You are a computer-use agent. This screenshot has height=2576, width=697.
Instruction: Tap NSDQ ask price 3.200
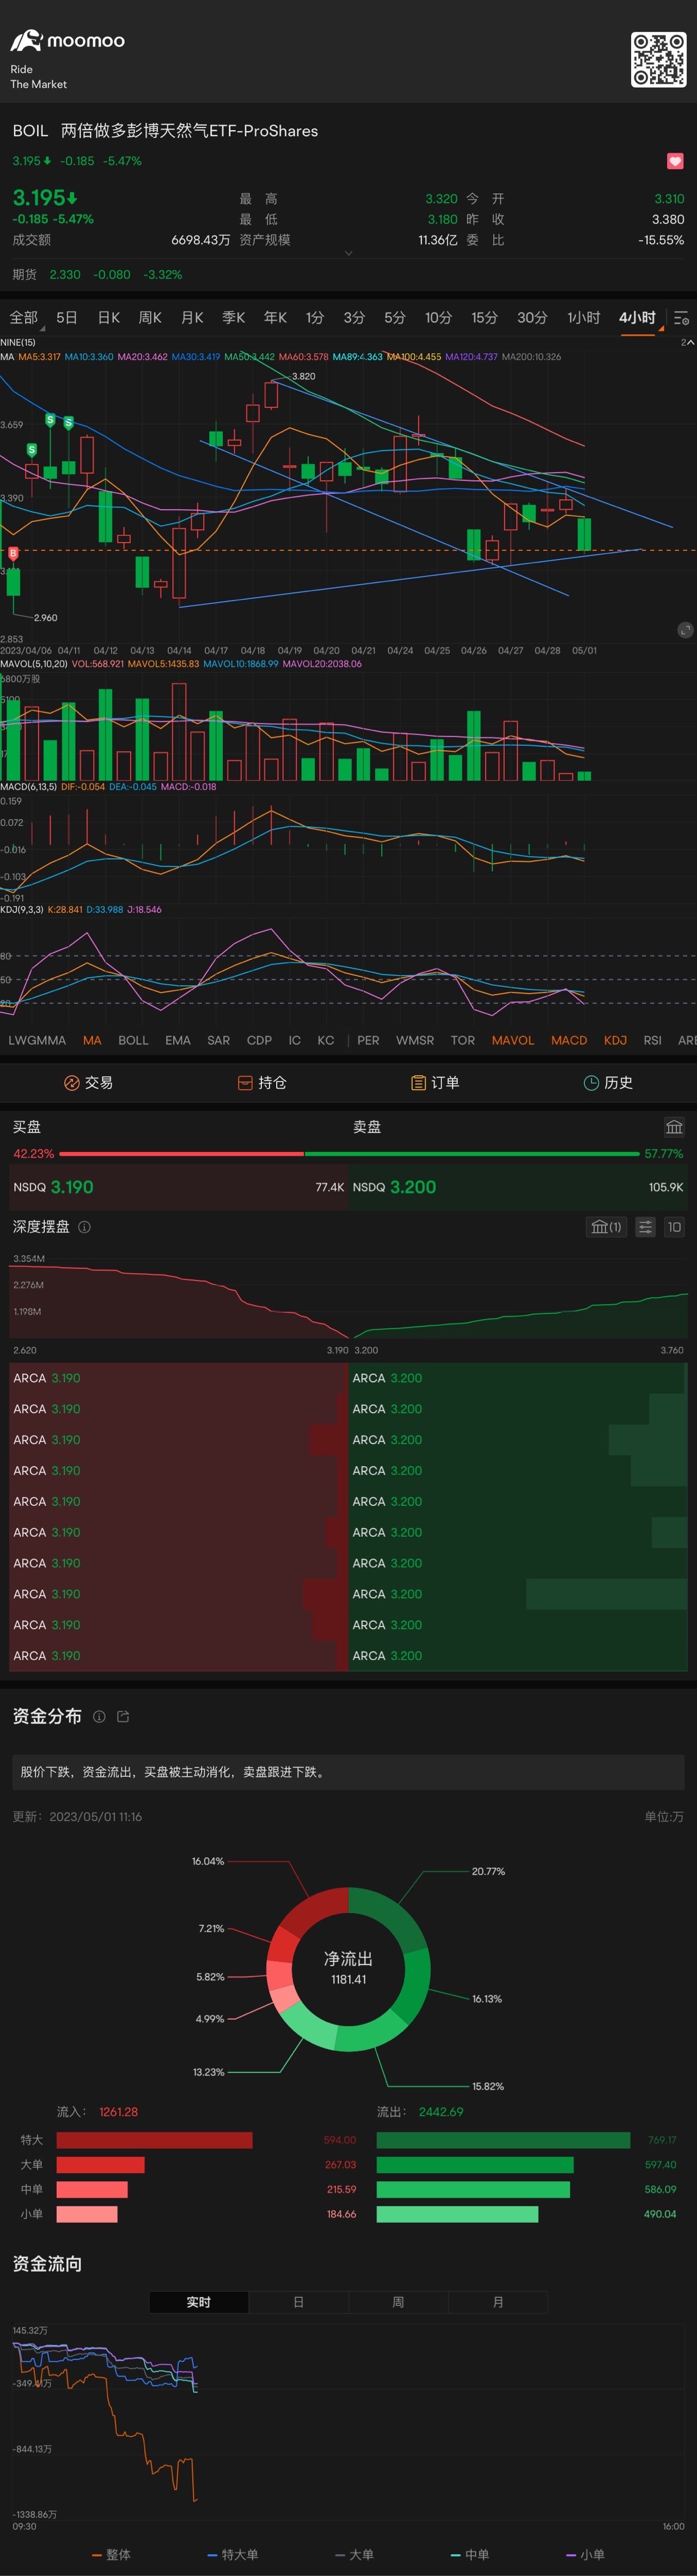(413, 1187)
